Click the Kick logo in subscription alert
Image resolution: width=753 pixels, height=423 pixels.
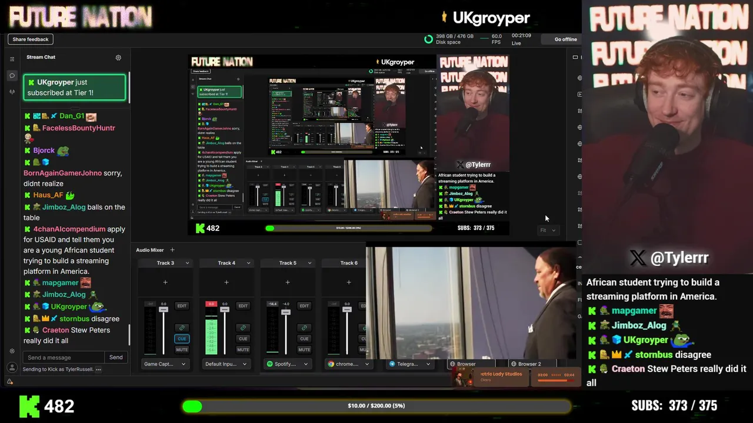[32, 83]
